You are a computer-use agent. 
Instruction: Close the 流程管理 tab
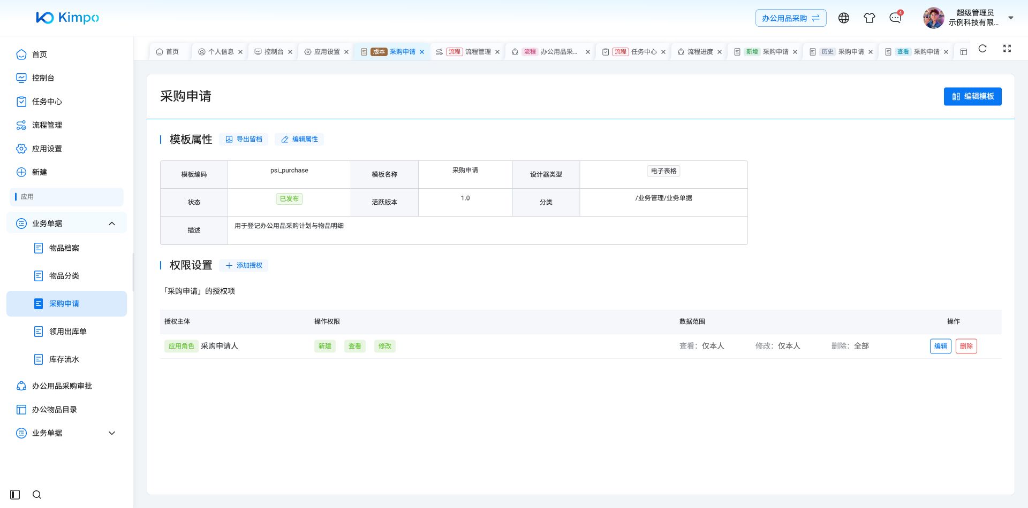pyautogui.click(x=497, y=52)
